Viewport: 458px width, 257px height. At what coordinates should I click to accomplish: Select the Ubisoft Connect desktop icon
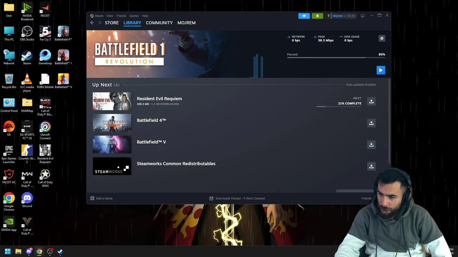pyautogui.click(x=45, y=131)
